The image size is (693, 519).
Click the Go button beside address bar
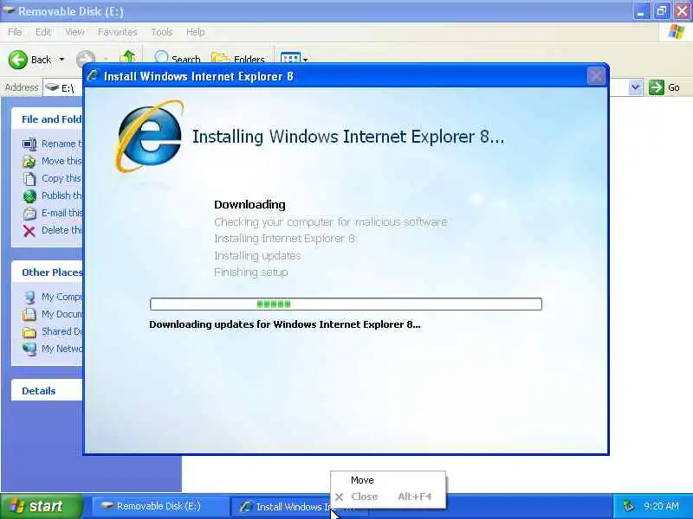tap(664, 87)
